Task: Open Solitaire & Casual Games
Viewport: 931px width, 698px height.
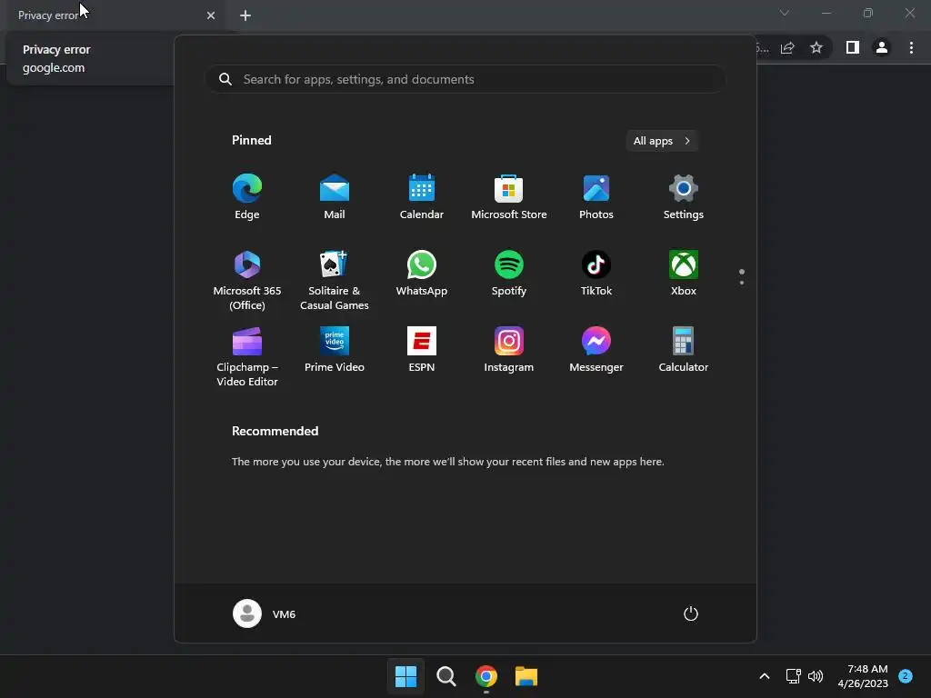Action: pyautogui.click(x=335, y=280)
